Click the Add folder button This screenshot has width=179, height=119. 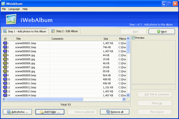[x=50, y=112]
